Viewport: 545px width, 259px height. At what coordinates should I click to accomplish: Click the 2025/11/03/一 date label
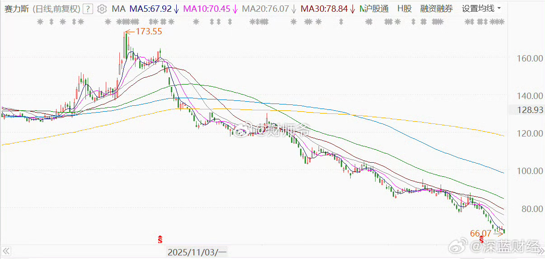click(197, 252)
